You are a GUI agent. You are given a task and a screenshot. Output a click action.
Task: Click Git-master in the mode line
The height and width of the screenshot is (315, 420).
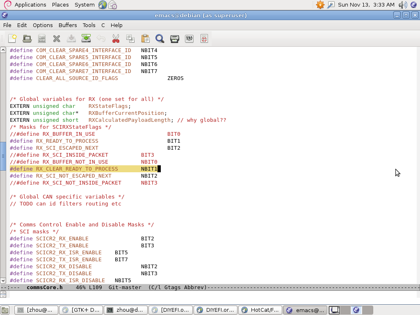point(125,288)
